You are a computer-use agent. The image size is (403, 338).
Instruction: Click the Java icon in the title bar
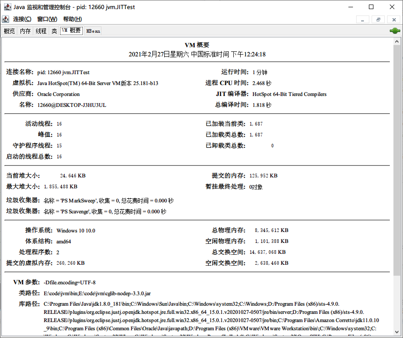coord(7,7)
